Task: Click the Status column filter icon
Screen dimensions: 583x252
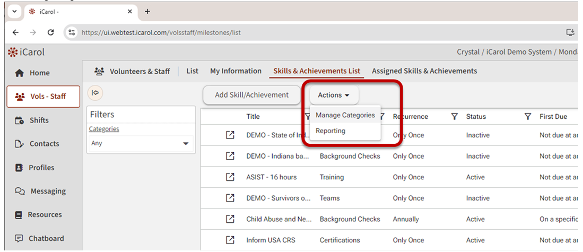Action: pyautogui.click(x=527, y=117)
